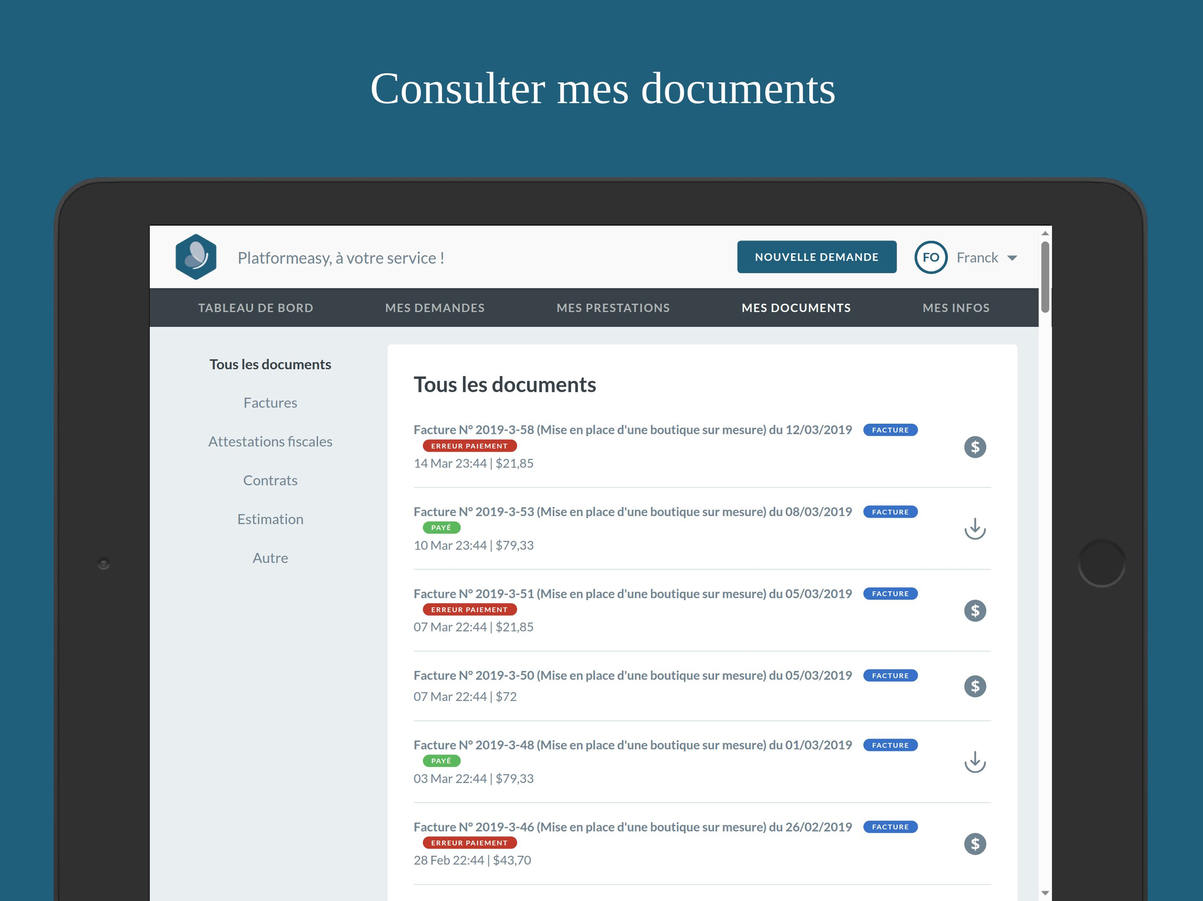Screen dimensions: 1203x901
Task: Click the Platformeasy hexagon logo
Action: tap(196, 257)
